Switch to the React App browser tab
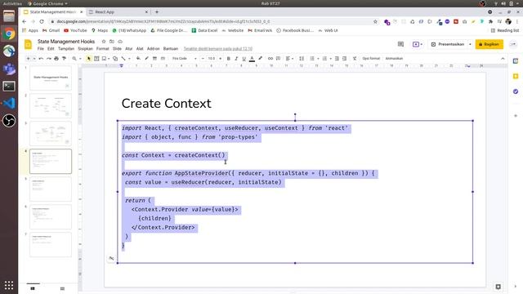Viewport: 523px width, 294px height. point(118,12)
